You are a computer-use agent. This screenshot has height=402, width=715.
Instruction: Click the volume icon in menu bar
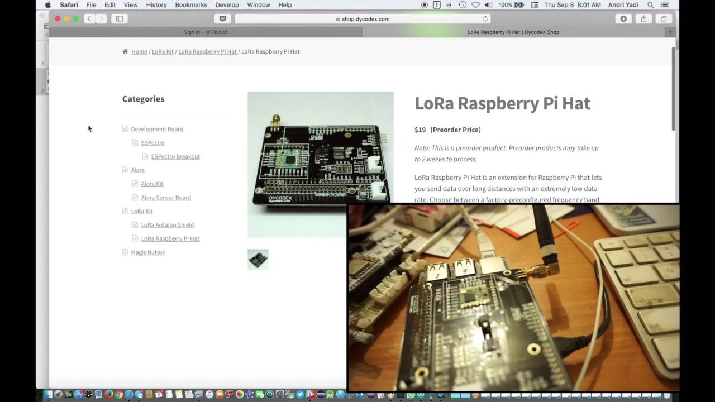[x=488, y=5]
